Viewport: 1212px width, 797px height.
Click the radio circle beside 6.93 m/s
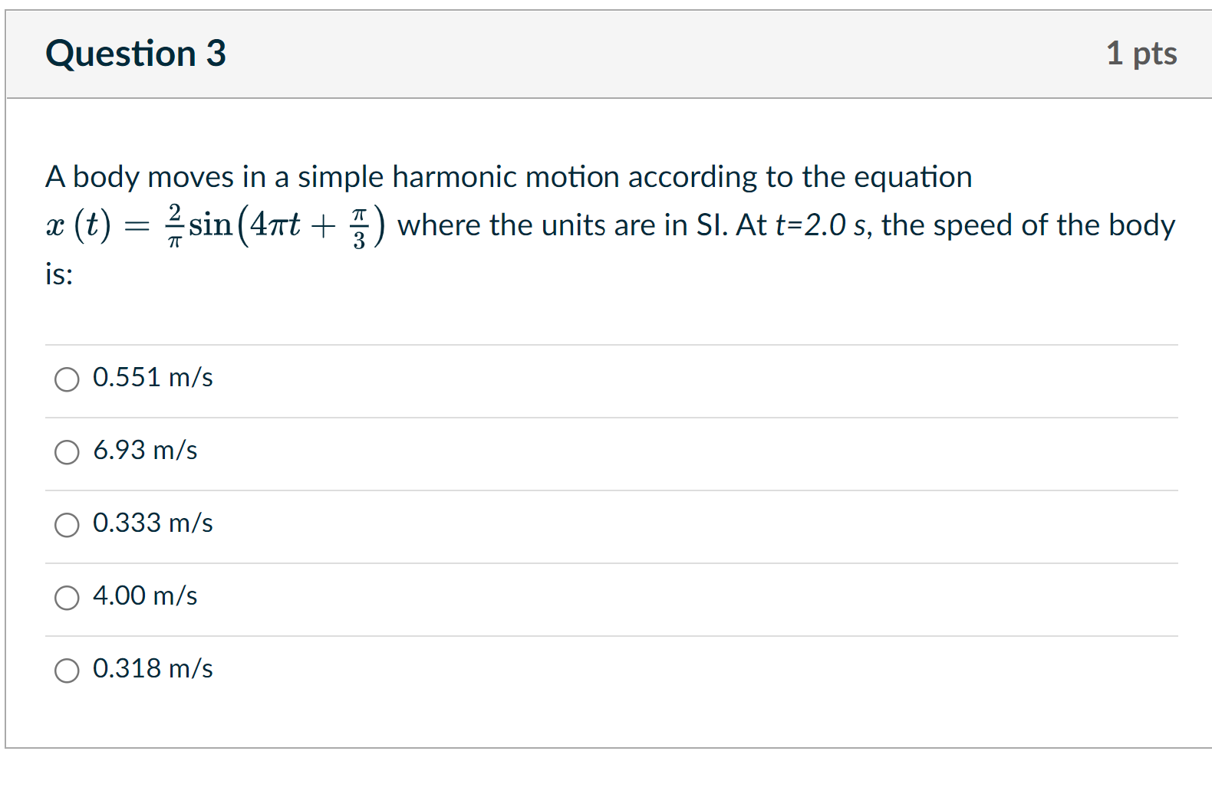68,452
